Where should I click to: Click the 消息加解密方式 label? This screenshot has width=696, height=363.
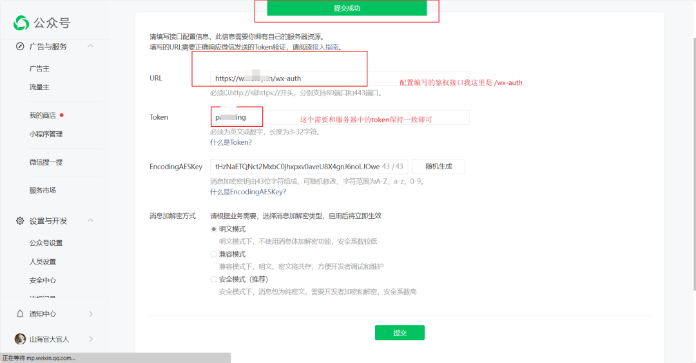click(x=173, y=216)
